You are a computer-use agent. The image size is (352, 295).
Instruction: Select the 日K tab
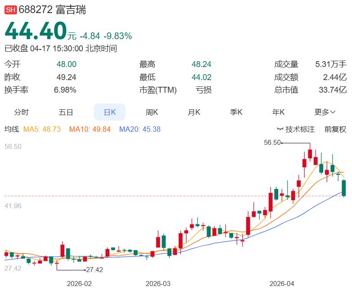point(109,112)
